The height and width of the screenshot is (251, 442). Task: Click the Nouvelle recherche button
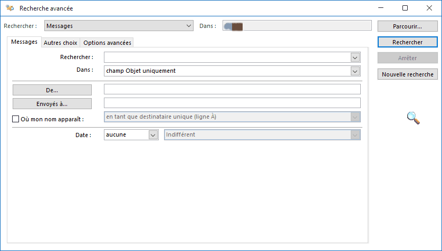click(x=408, y=74)
